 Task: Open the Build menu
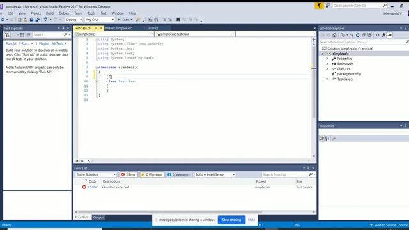tap(50, 13)
